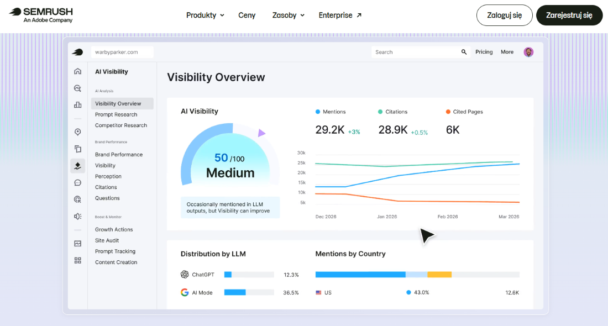Viewport: 608px width, 326px height.
Task: Open the Perception menu item
Action: point(108,176)
